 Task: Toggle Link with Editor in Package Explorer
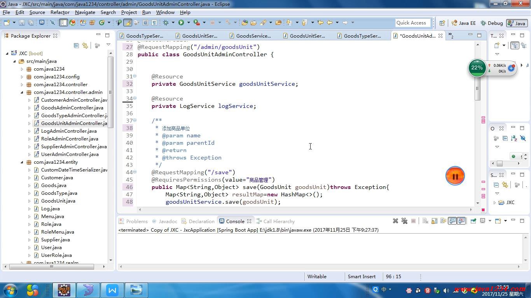(85, 45)
